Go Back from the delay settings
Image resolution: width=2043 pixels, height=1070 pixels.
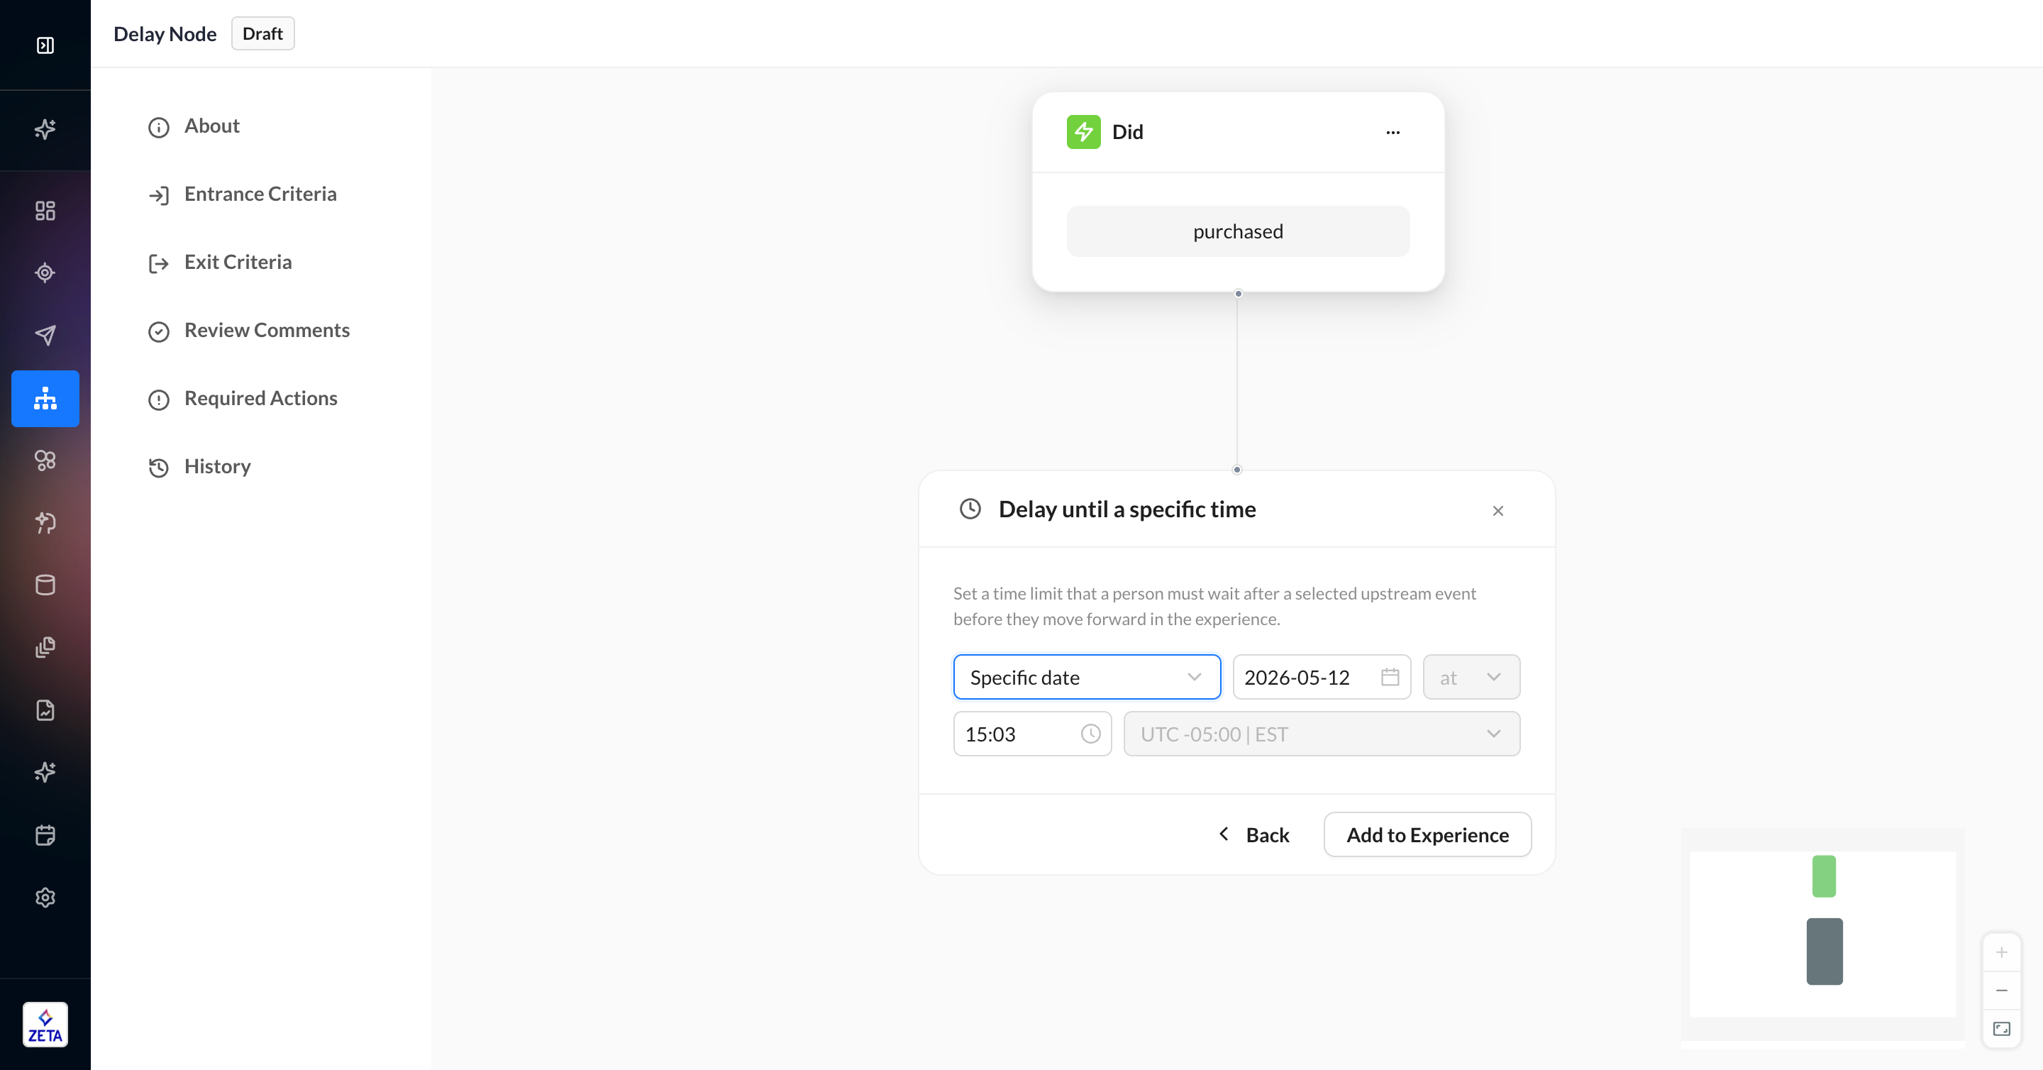1254,834
